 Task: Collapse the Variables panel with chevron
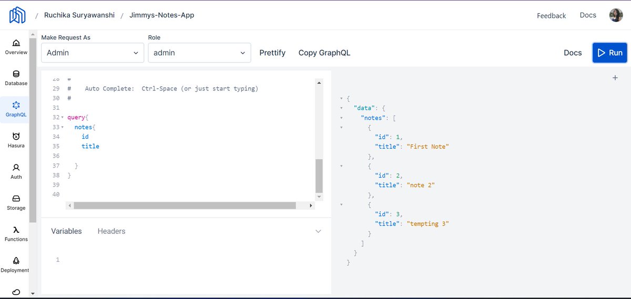[318, 231]
